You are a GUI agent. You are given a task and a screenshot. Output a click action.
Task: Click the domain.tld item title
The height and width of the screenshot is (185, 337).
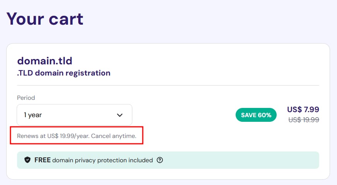45,61
